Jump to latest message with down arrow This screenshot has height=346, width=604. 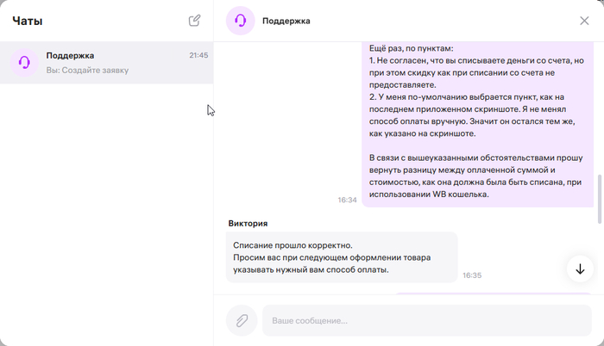point(580,269)
